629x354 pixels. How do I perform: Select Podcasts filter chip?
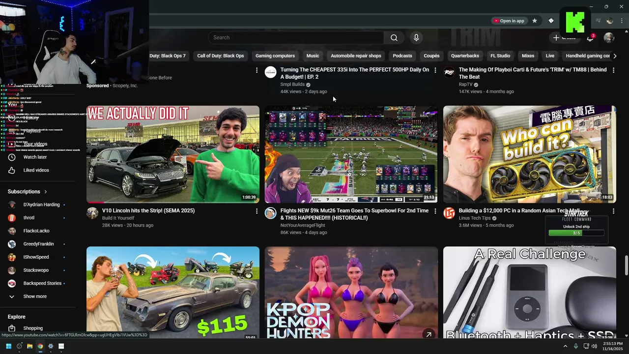pos(402,56)
